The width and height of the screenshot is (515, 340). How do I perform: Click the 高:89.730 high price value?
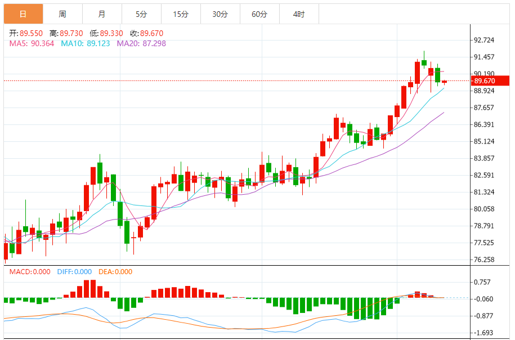coord(66,33)
